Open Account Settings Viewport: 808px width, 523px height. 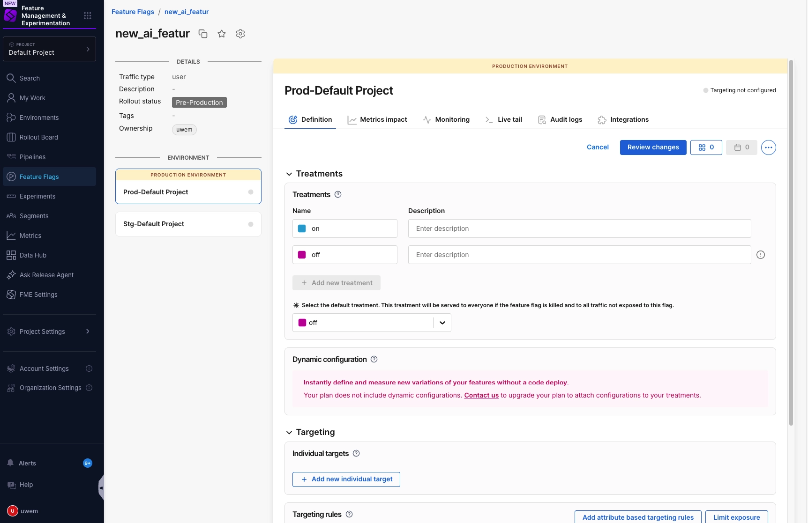pos(44,368)
